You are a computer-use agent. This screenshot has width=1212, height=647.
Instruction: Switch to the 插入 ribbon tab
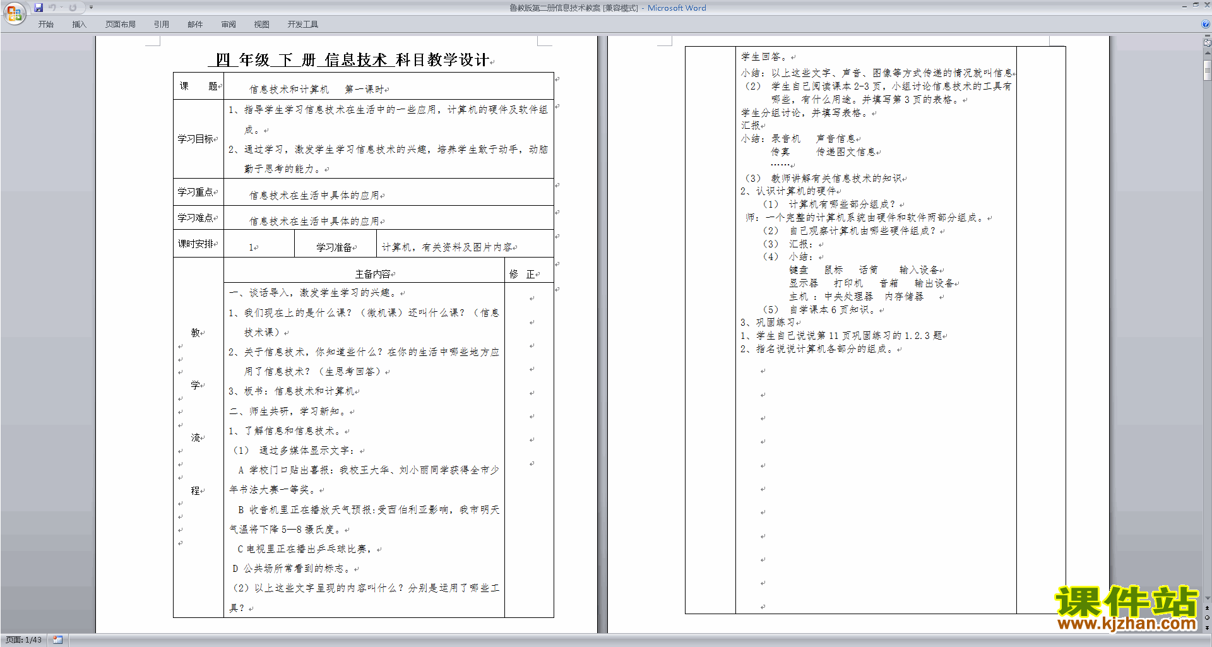coord(79,25)
